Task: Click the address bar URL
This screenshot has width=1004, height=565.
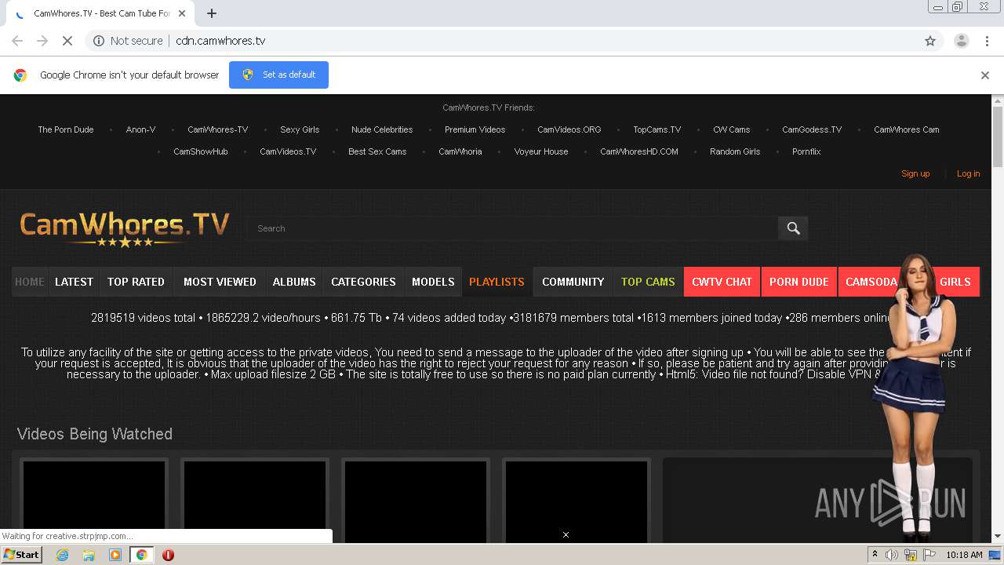Action: coord(220,41)
